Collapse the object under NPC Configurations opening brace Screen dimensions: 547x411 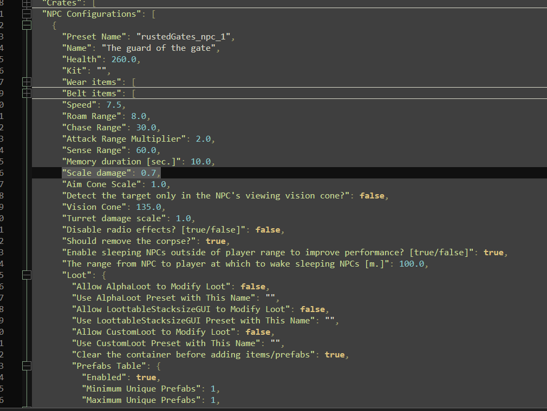26,25
